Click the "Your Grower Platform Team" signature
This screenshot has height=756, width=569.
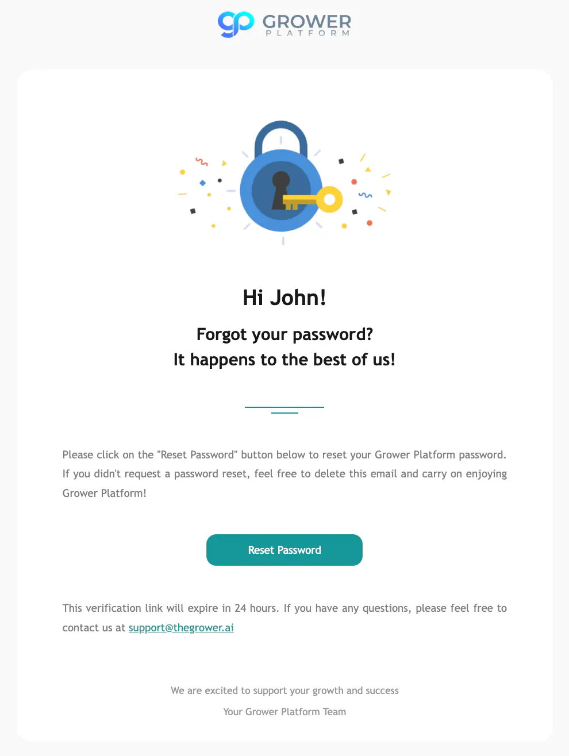(284, 712)
